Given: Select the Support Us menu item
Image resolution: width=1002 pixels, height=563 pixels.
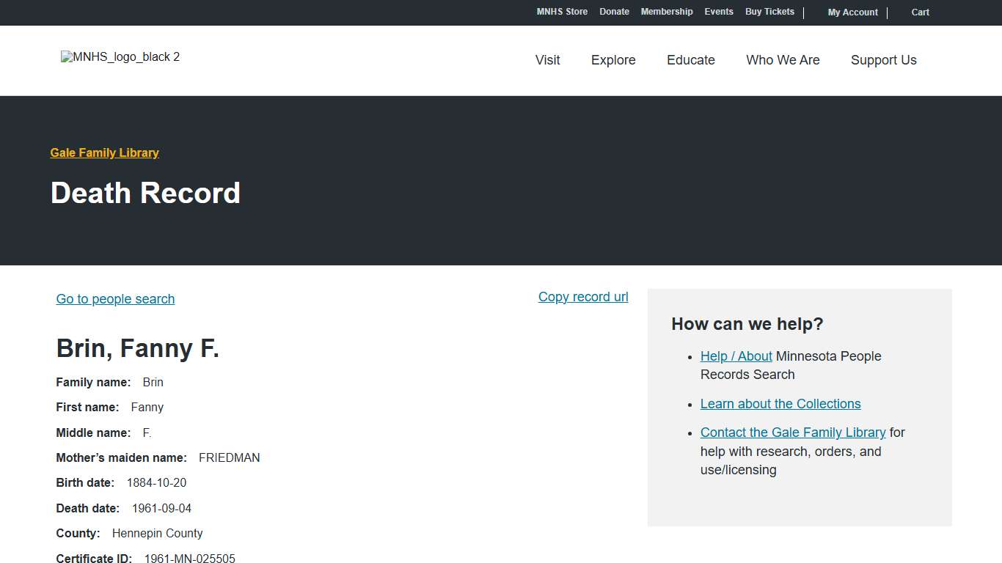Looking at the screenshot, I should [x=883, y=60].
